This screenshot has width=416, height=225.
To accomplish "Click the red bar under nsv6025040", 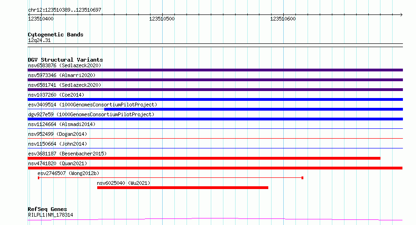I will click(x=183, y=188).
